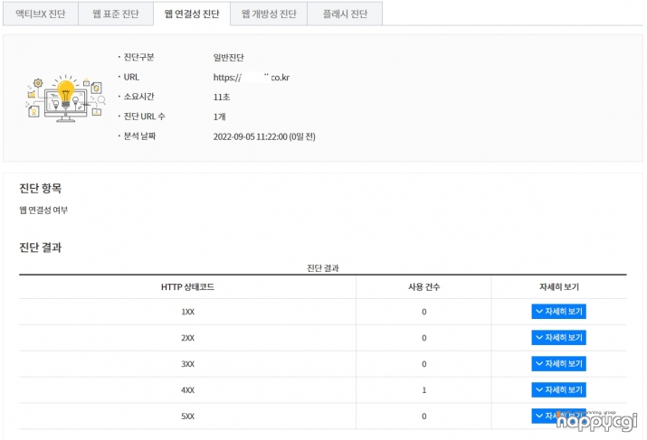
Task: Switch to the 액티브X 진단 tab
Action: pyautogui.click(x=41, y=14)
